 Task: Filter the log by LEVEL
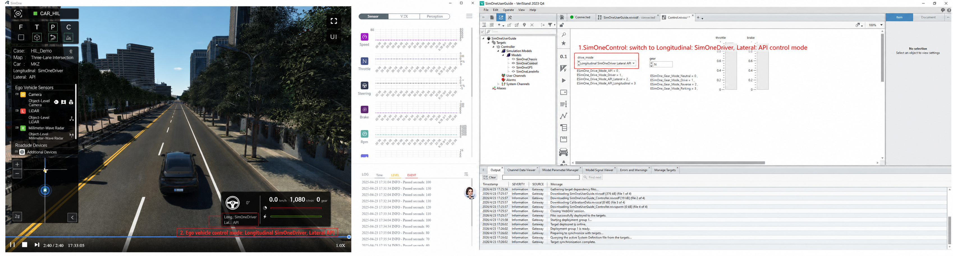point(395,175)
